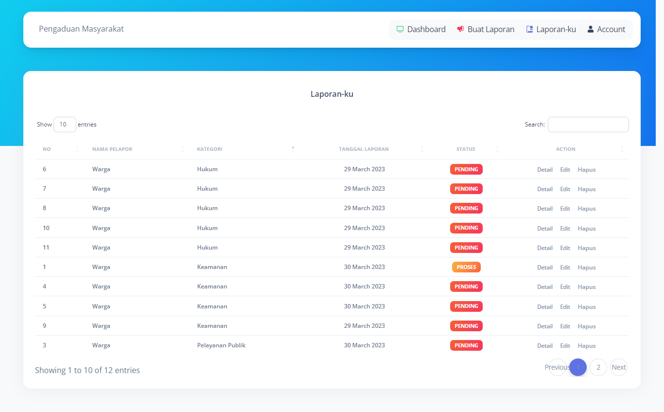Click the Next pagination button
The height and width of the screenshot is (412, 664).
[x=618, y=367]
